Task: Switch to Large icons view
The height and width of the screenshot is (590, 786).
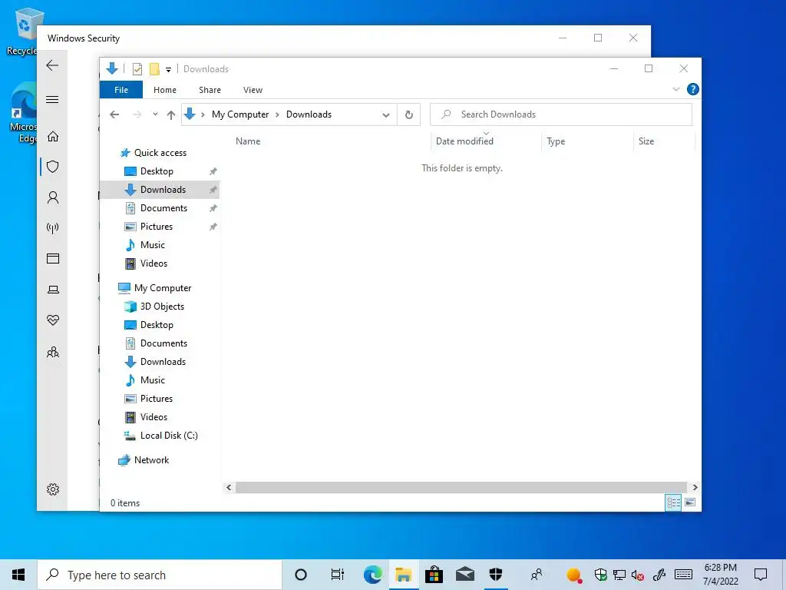Action: coord(690,502)
